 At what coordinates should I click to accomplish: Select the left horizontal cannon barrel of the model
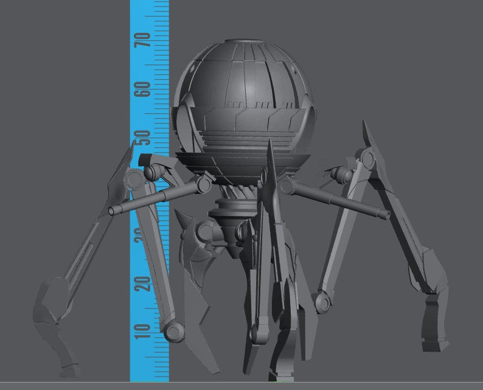pyautogui.click(x=158, y=198)
